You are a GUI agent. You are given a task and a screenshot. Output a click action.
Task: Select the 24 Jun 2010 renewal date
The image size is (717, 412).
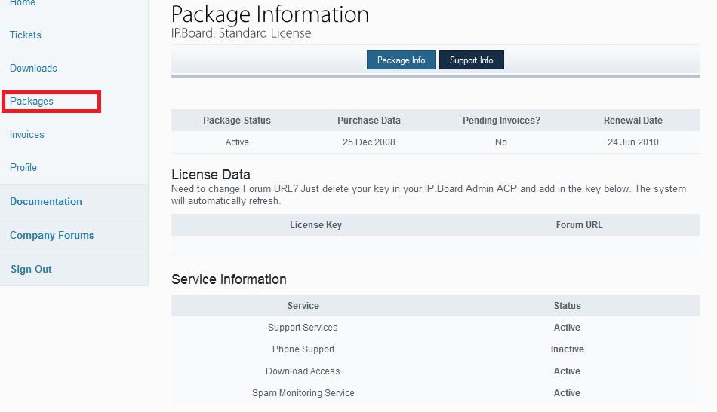pos(633,142)
